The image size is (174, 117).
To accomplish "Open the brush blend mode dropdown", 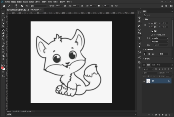I will click(38, 6).
